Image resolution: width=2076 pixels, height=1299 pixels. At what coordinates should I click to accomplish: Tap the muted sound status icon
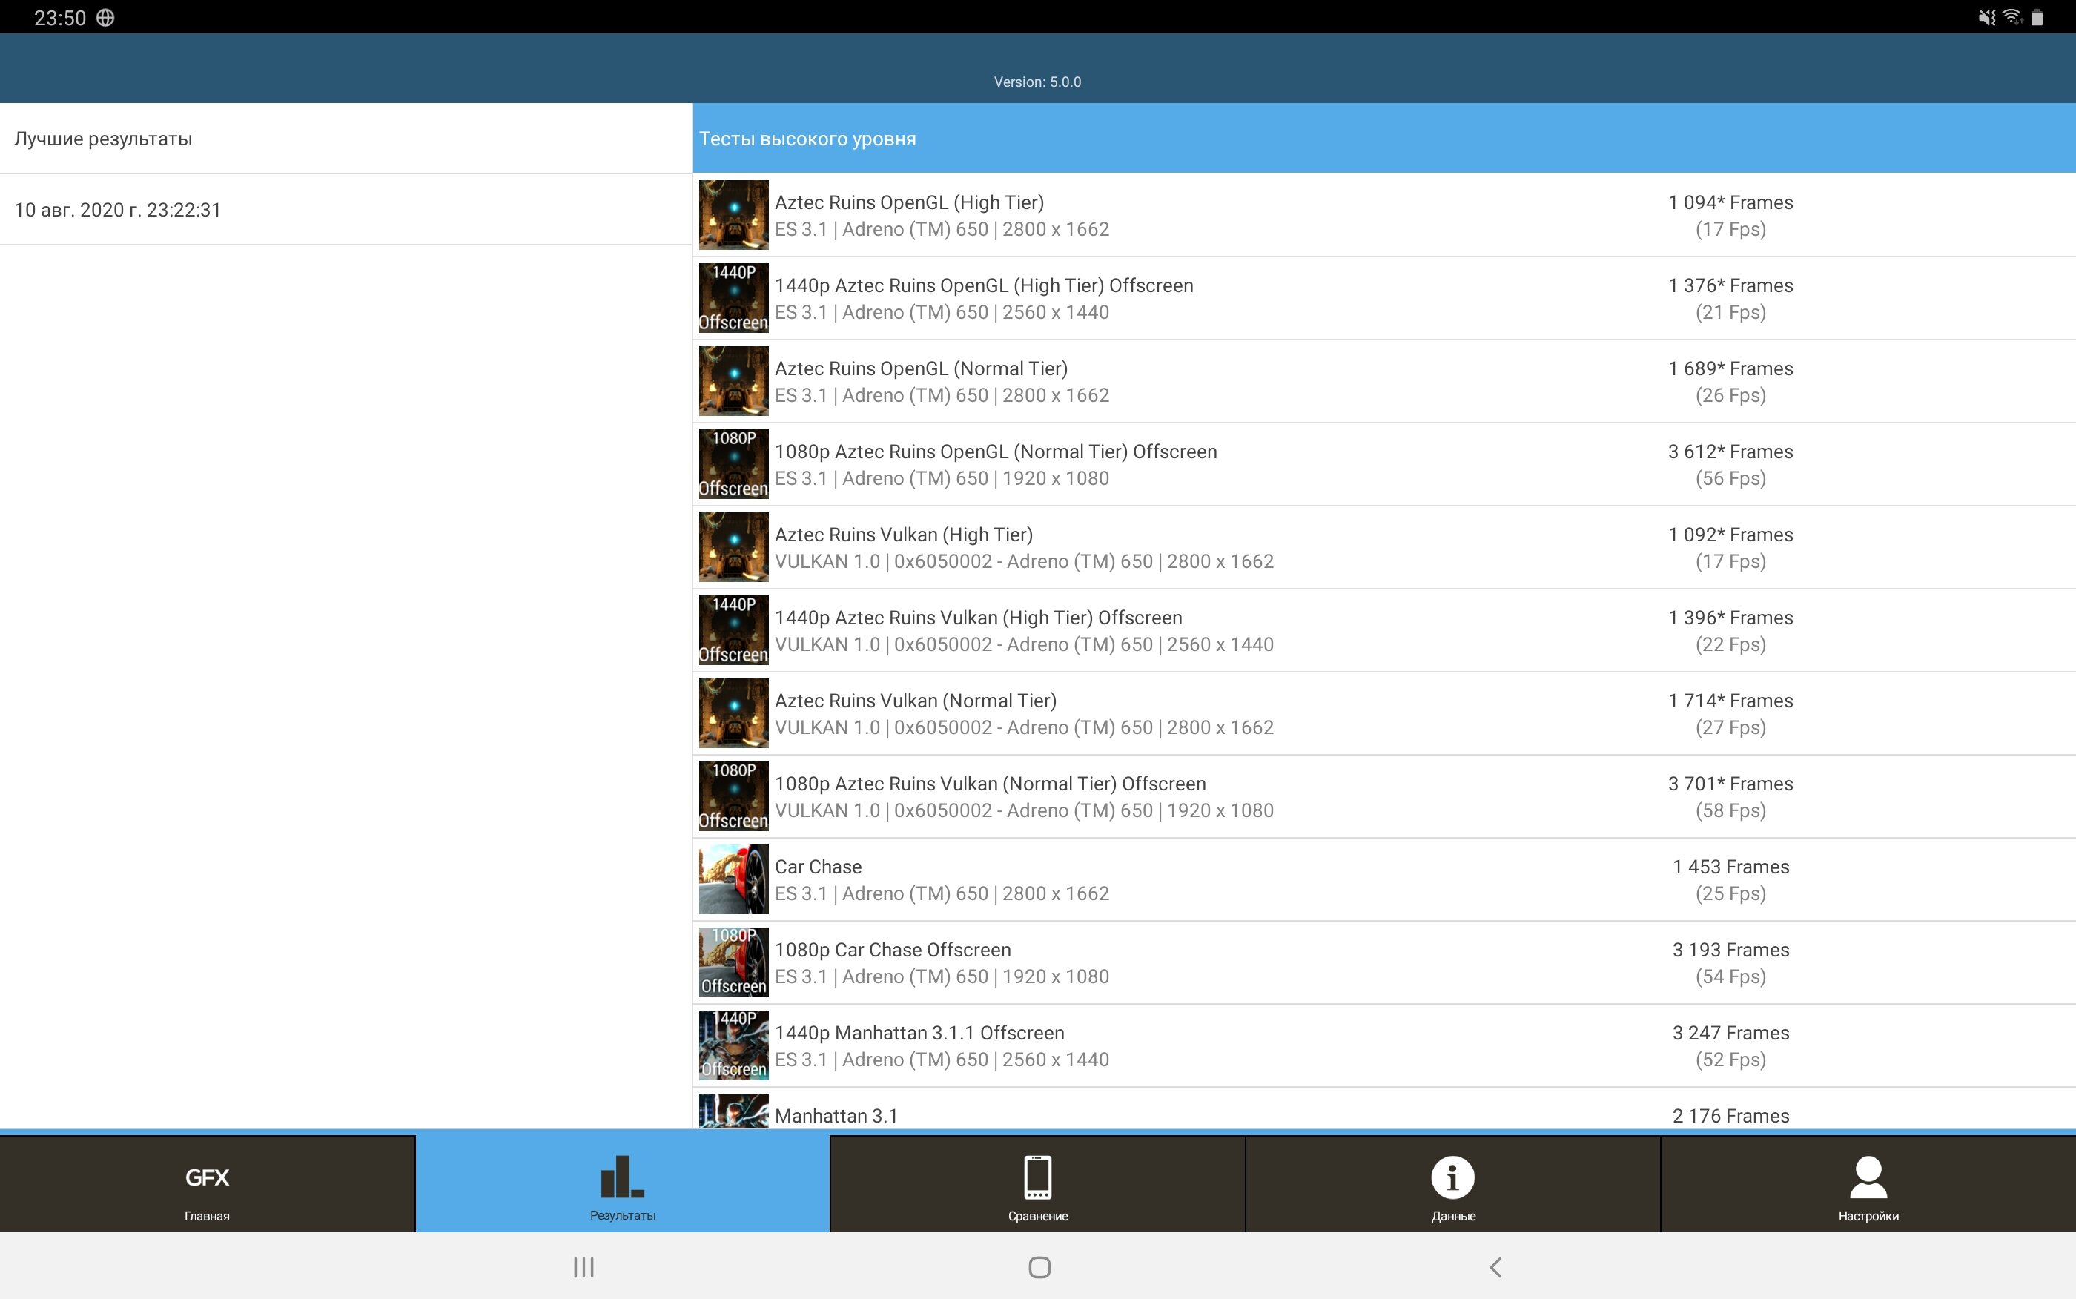click(1987, 17)
